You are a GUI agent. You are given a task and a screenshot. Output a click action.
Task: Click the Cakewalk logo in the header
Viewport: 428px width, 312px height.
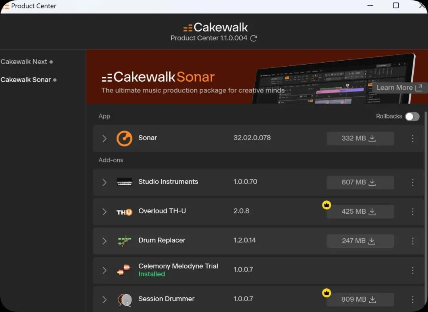(x=215, y=27)
